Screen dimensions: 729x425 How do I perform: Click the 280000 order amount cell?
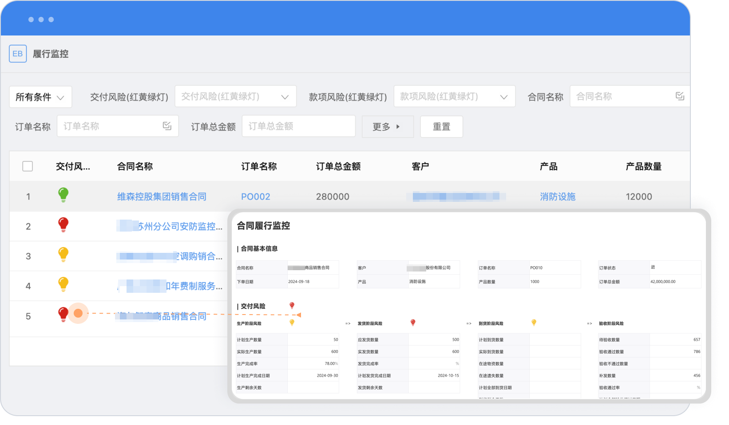click(x=333, y=197)
